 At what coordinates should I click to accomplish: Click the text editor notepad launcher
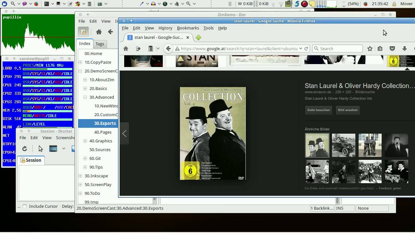coord(70,4)
